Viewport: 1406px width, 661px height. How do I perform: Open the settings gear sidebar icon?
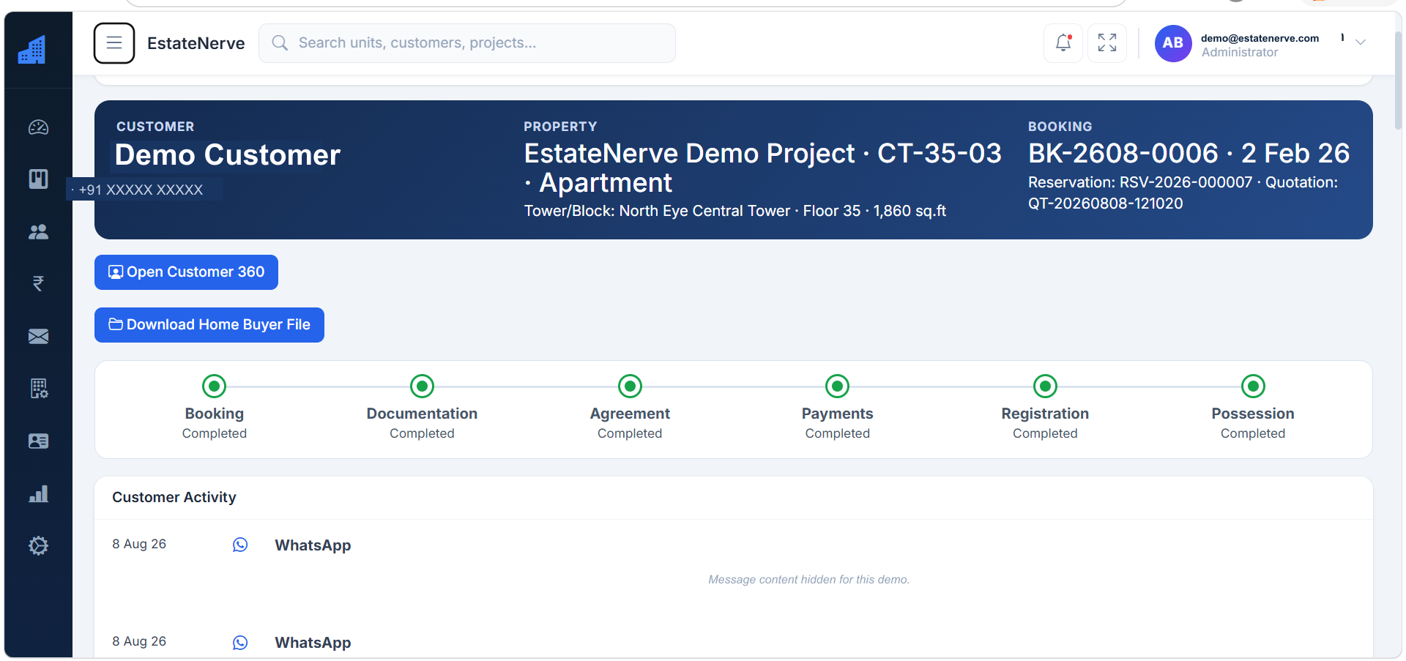point(38,545)
